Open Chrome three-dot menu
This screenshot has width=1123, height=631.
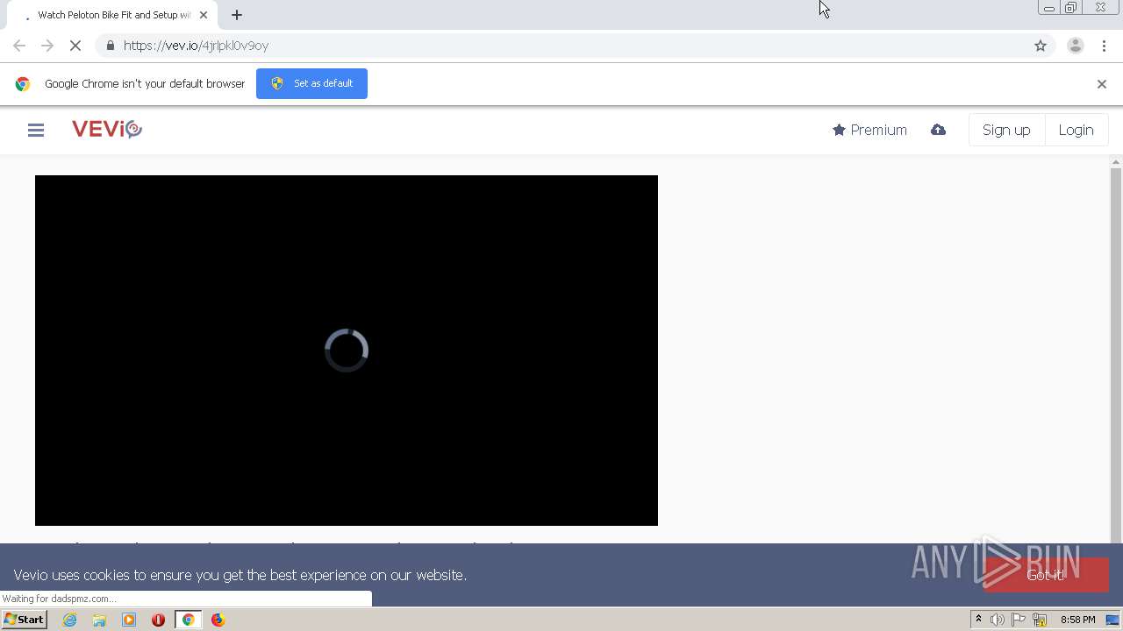[x=1104, y=46]
